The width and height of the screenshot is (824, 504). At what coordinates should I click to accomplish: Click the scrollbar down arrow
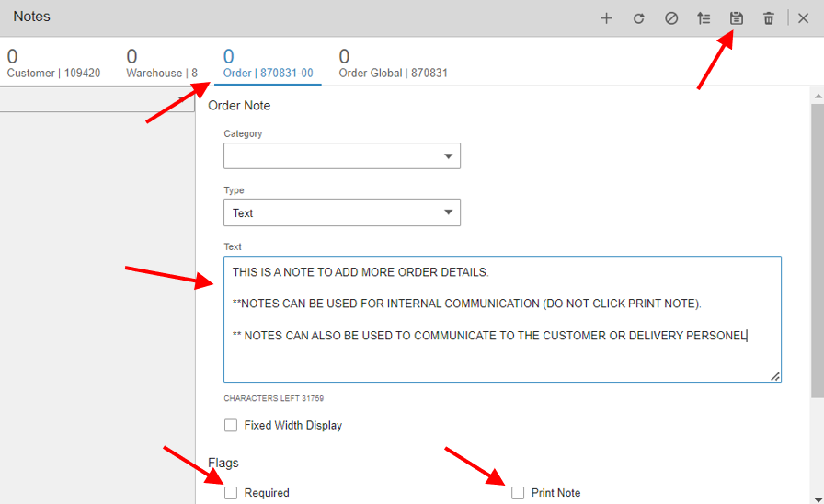click(818, 499)
